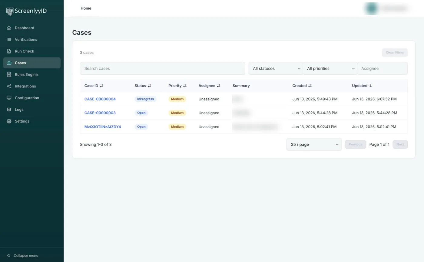Click the Home breadcrumb link

(86, 8)
